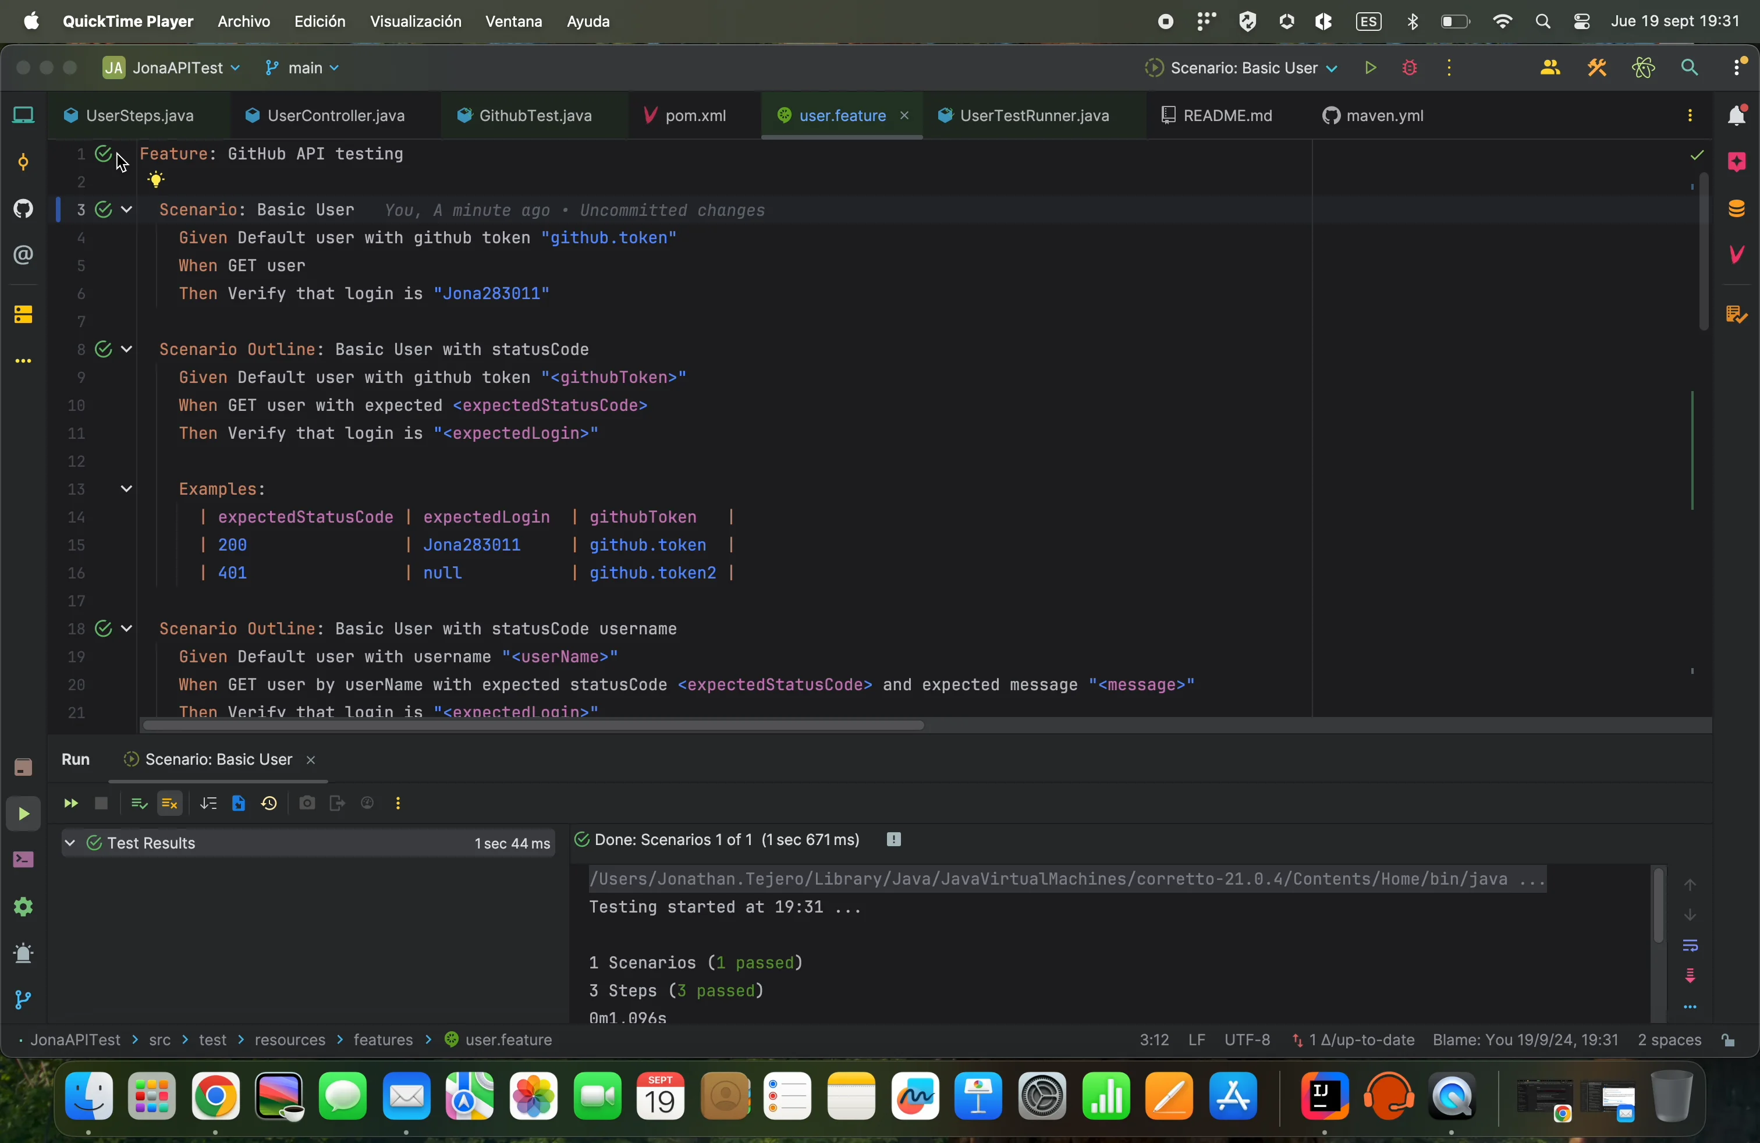Open test history clock icon
This screenshot has width=1760, height=1143.
coord(270,804)
